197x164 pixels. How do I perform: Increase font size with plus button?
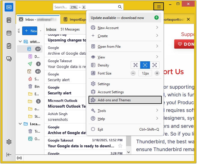point(157,73)
